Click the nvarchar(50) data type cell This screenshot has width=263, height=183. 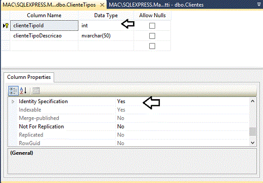(x=106, y=36)
